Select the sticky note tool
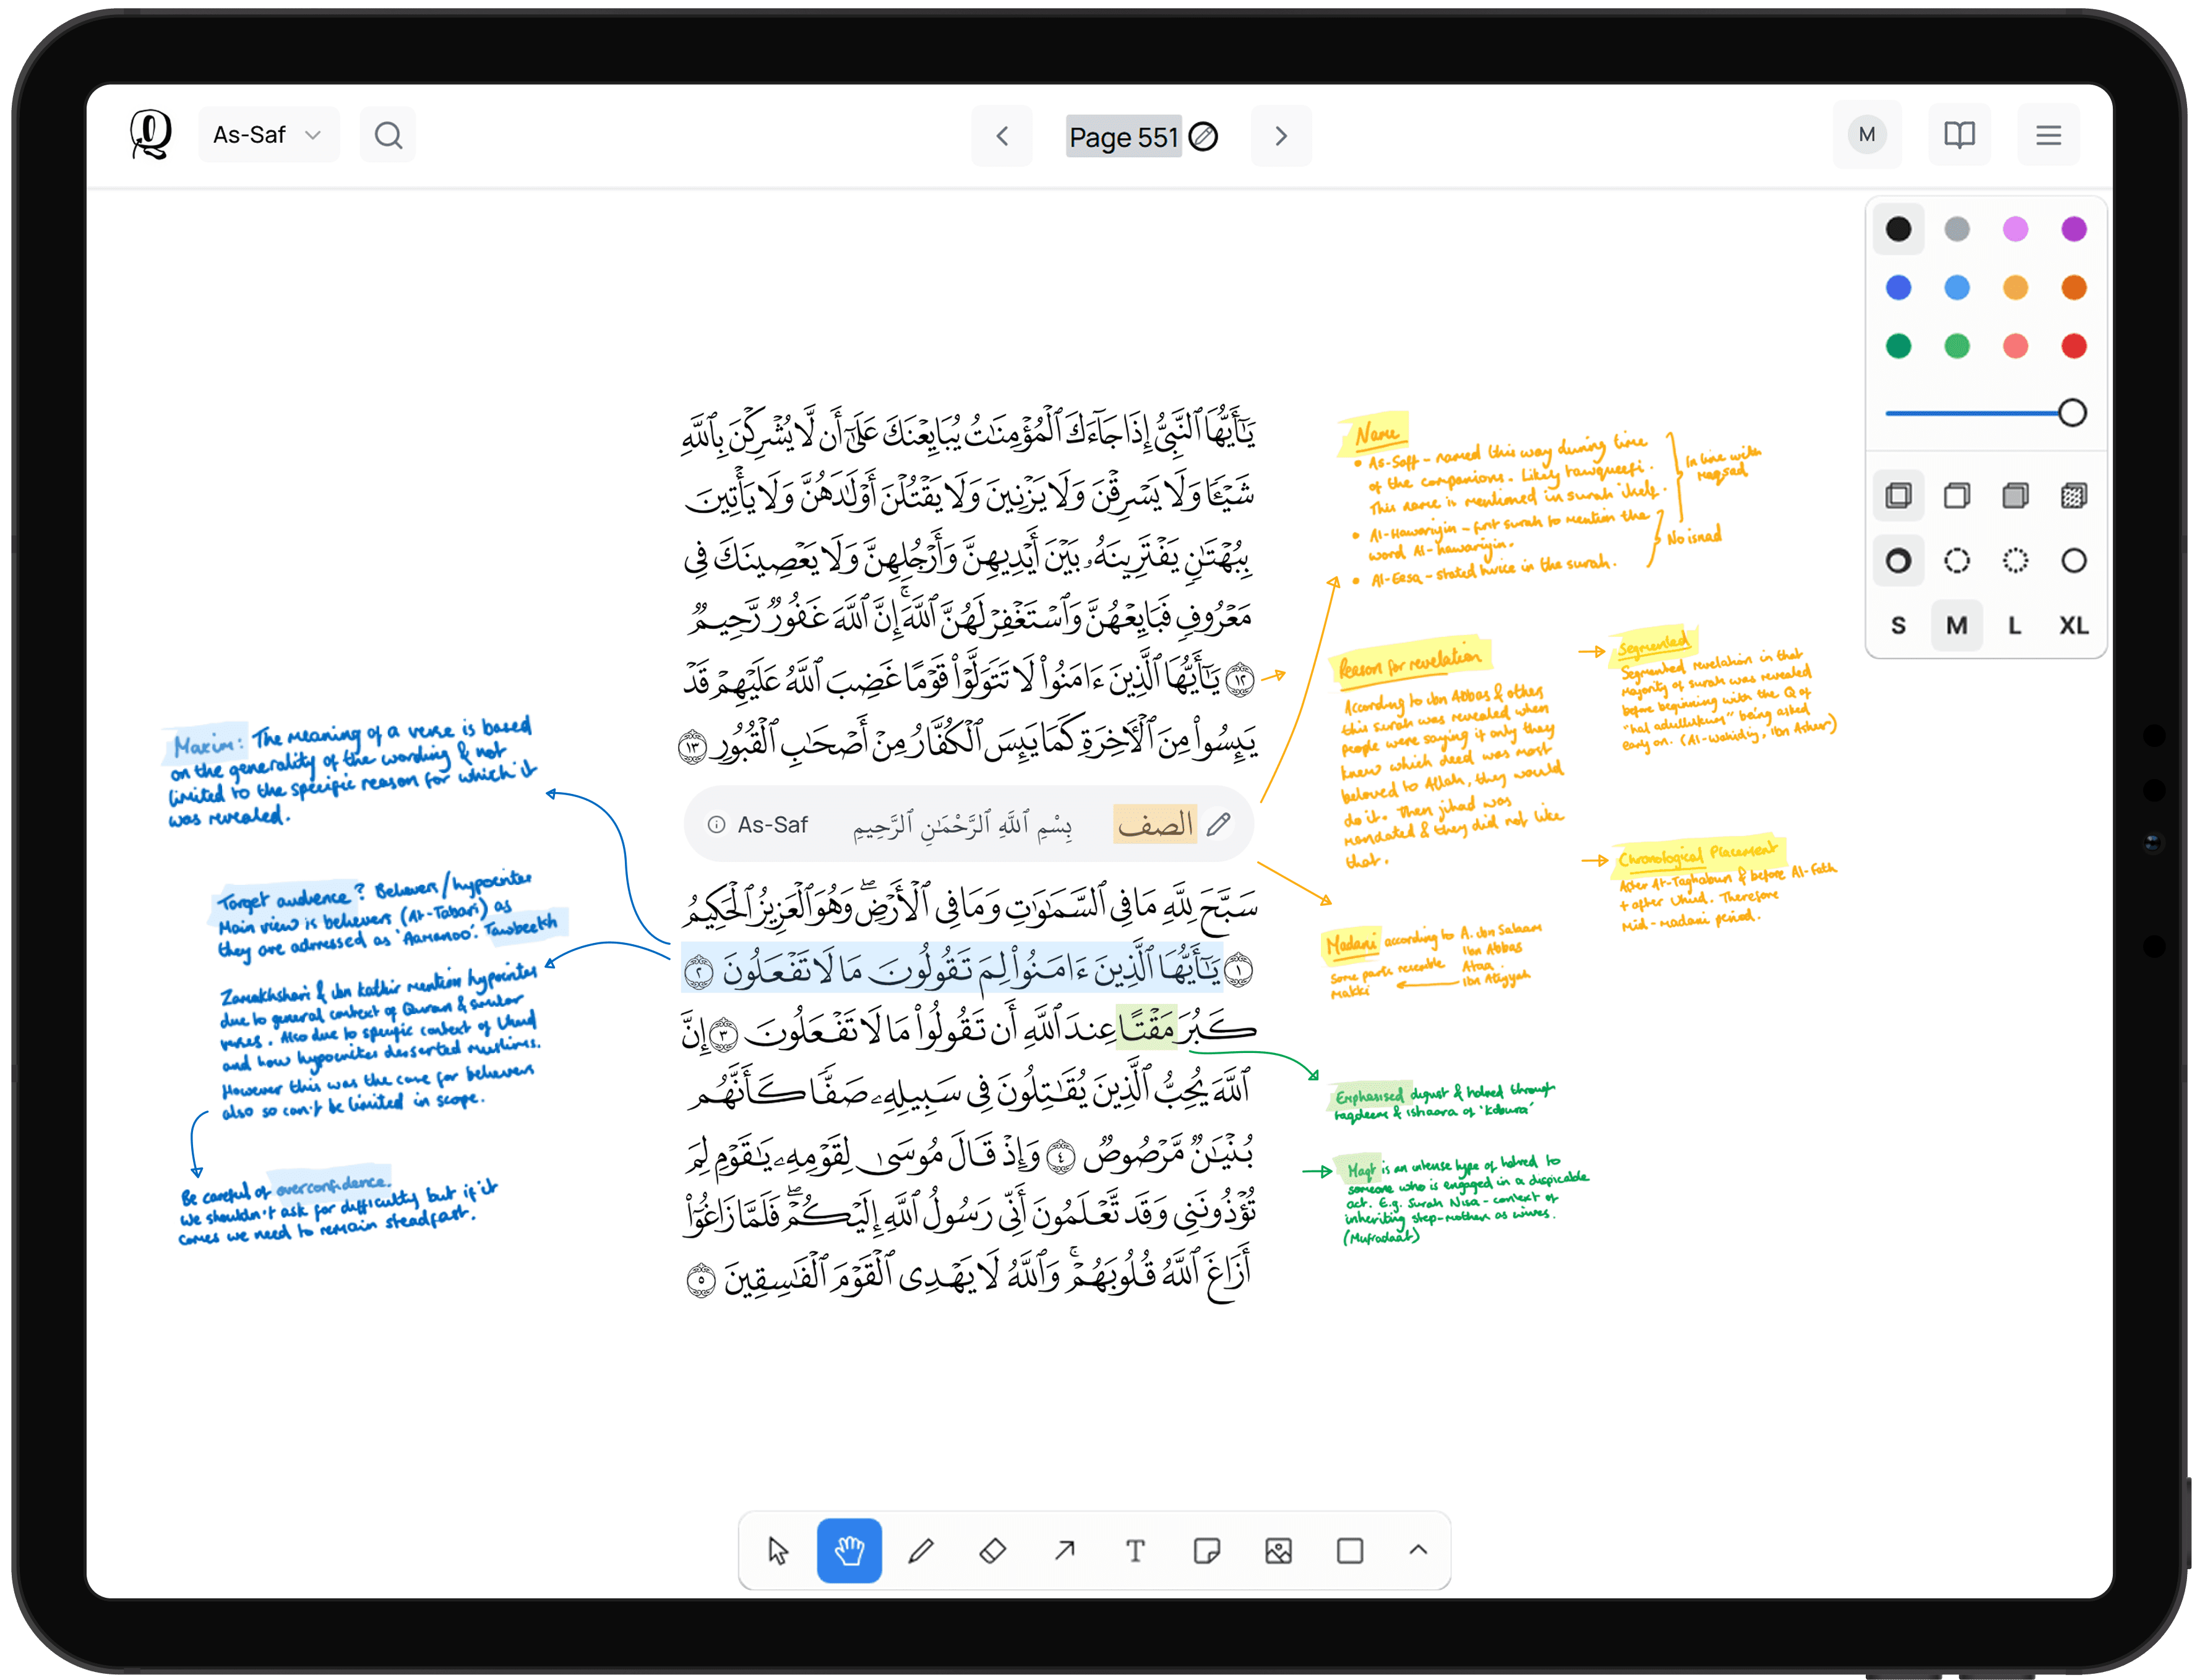This screenshot has width=2192, height=1680. coord(1206,1550)
